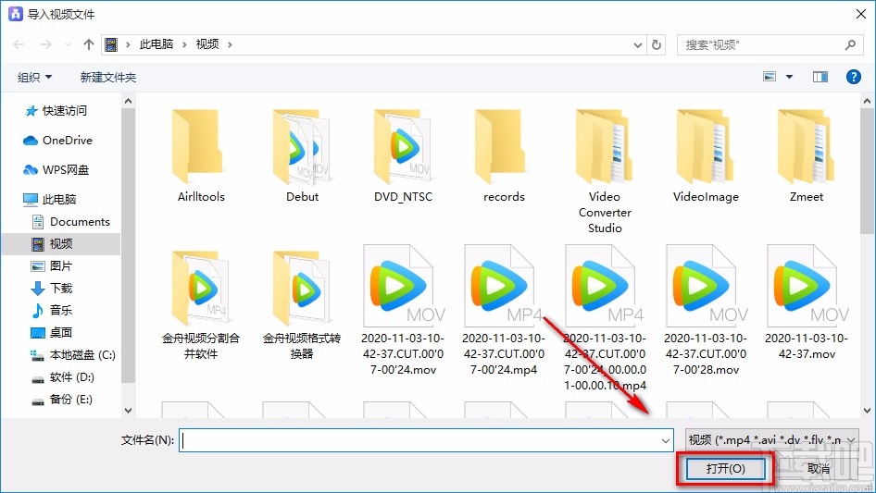Open 音乐 in the sidebar
The image size is (876, 493).
coord(52,310)
